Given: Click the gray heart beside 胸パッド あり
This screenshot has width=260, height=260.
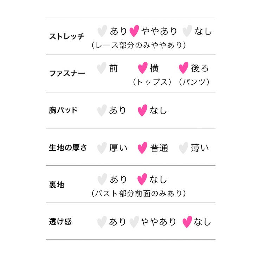Looking at the screenshot, I should [x=102, y=111].
